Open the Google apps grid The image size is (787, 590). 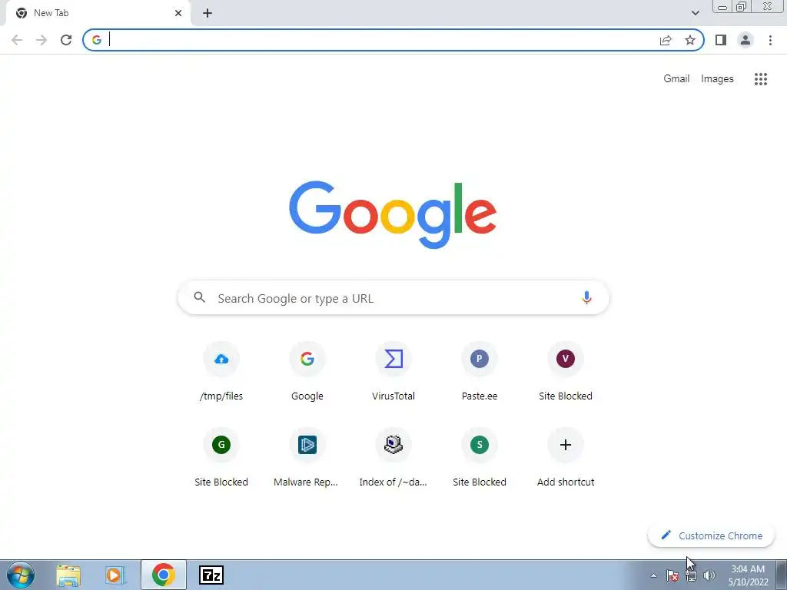pos(761,79)
